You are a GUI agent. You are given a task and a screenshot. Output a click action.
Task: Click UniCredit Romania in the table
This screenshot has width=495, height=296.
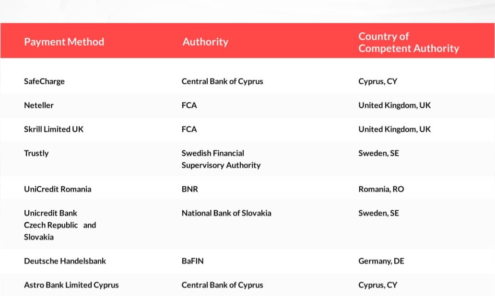(58, 189)
